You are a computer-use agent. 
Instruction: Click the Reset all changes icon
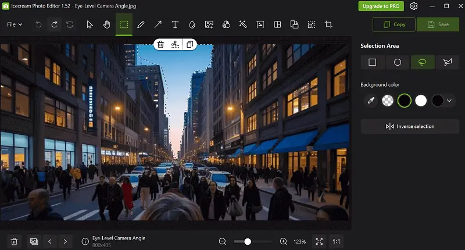[x=70, y=24]
